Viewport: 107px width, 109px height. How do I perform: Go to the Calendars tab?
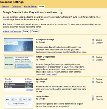16,7
